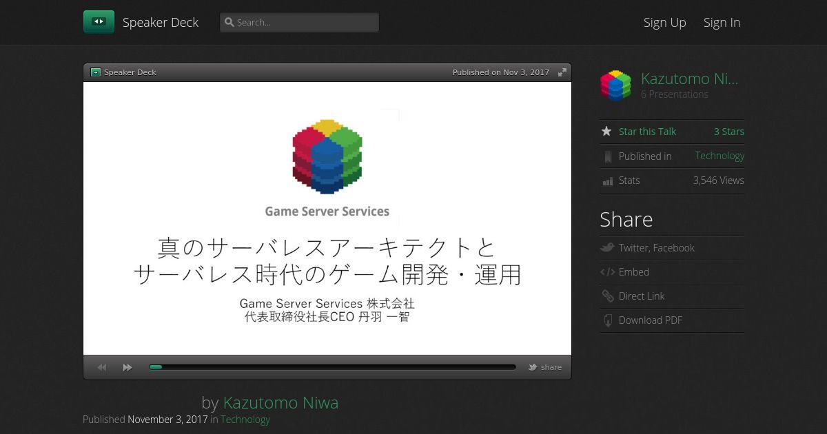Star this Talk

pos(647,132)
